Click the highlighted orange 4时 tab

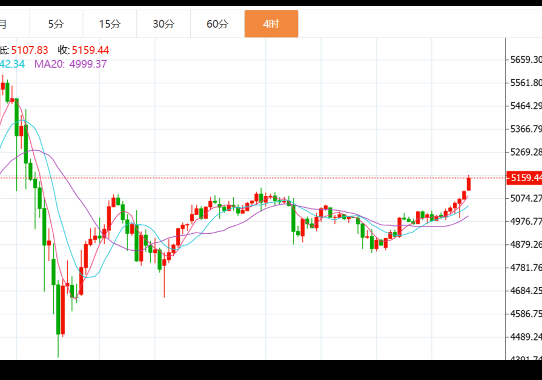coord(271,24)
